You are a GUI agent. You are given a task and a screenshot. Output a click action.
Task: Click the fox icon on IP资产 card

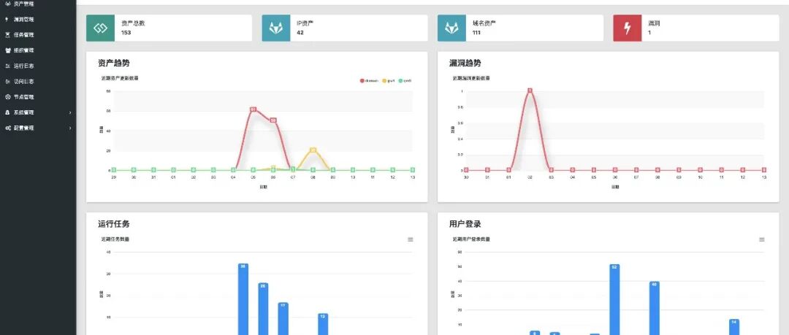tap(275, 28)
